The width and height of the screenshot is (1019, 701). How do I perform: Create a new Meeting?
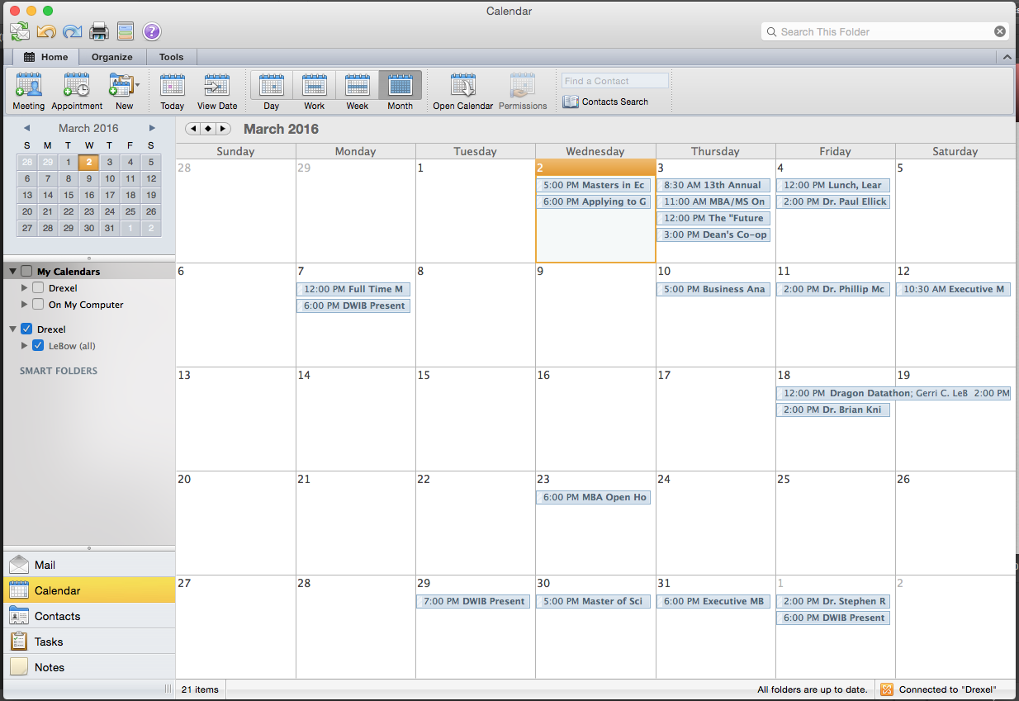point(29,91)
